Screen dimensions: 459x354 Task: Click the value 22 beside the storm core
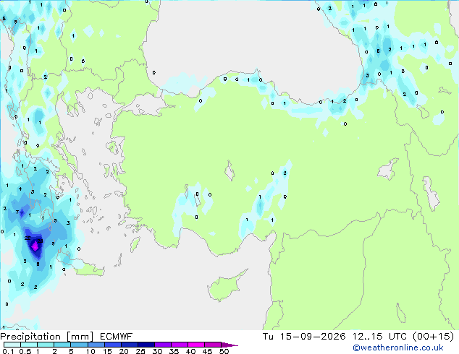tap(28, 238)
